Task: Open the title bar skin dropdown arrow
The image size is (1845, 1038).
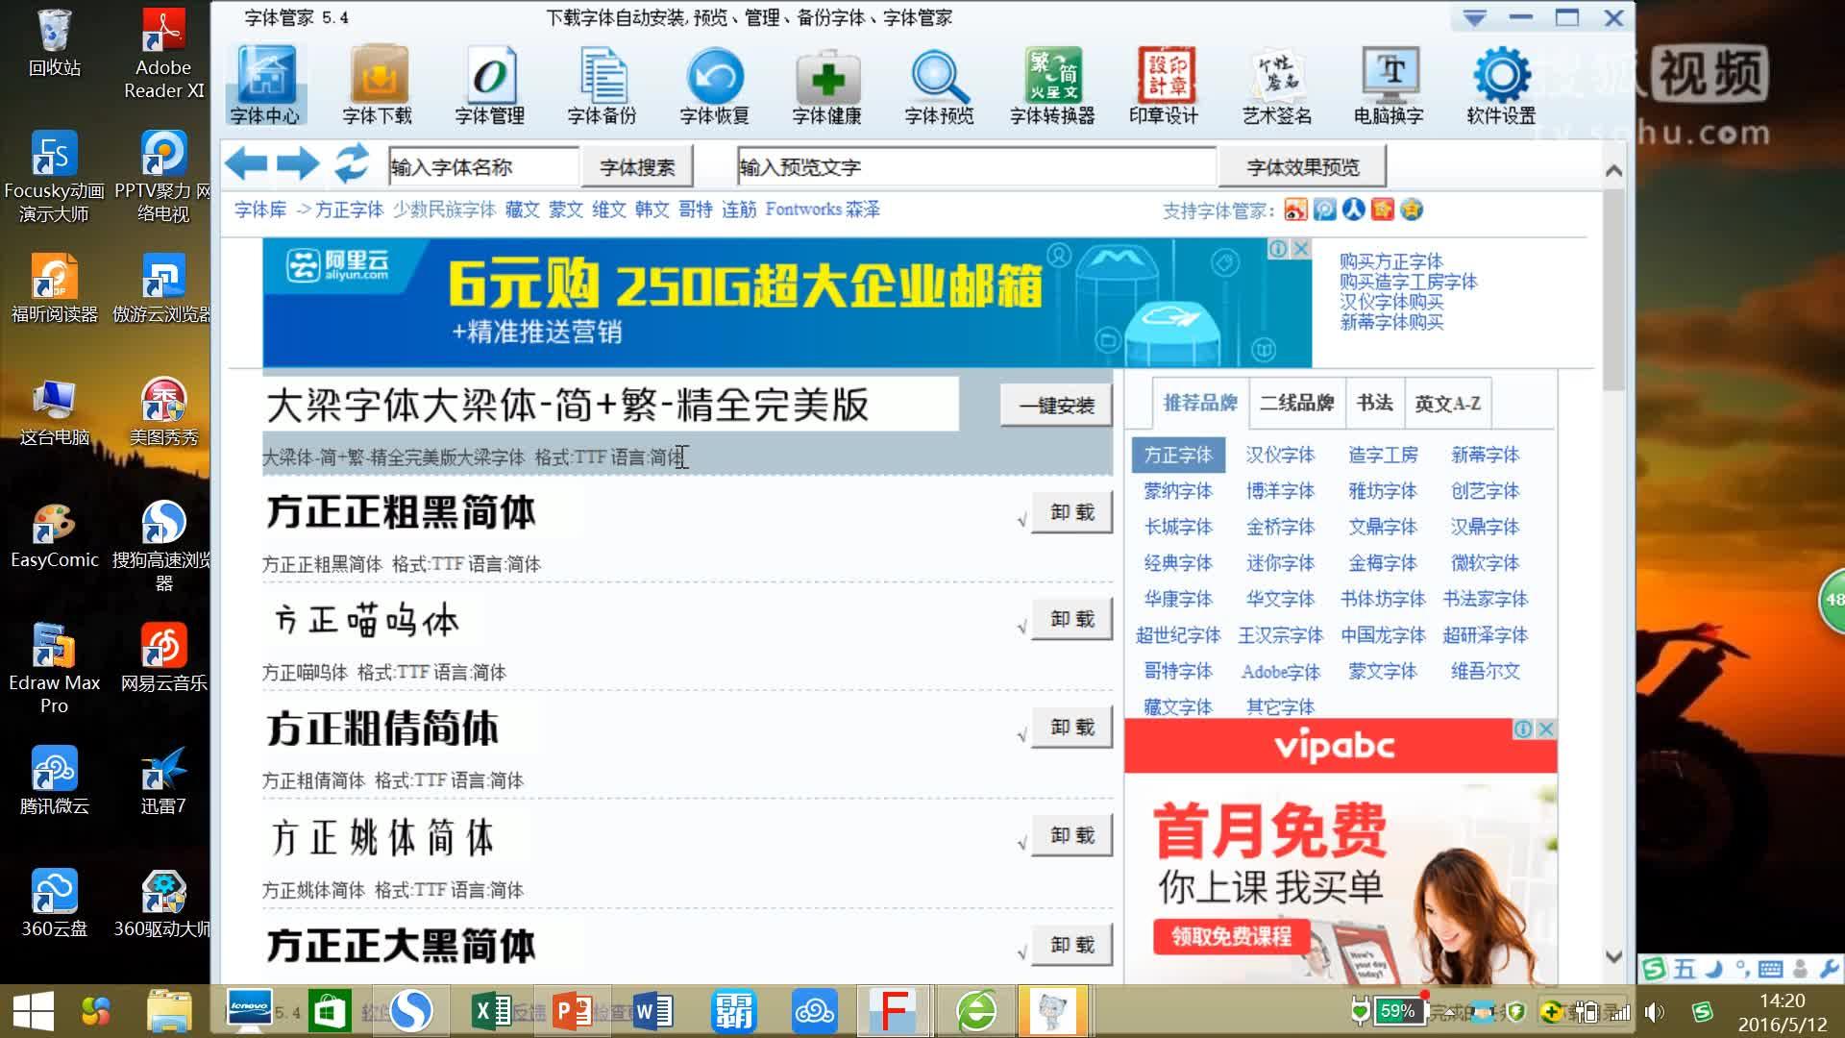Action: (1472, 17)
